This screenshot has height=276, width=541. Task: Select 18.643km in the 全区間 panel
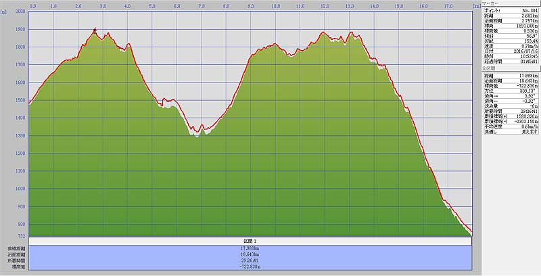pos(530,80)
